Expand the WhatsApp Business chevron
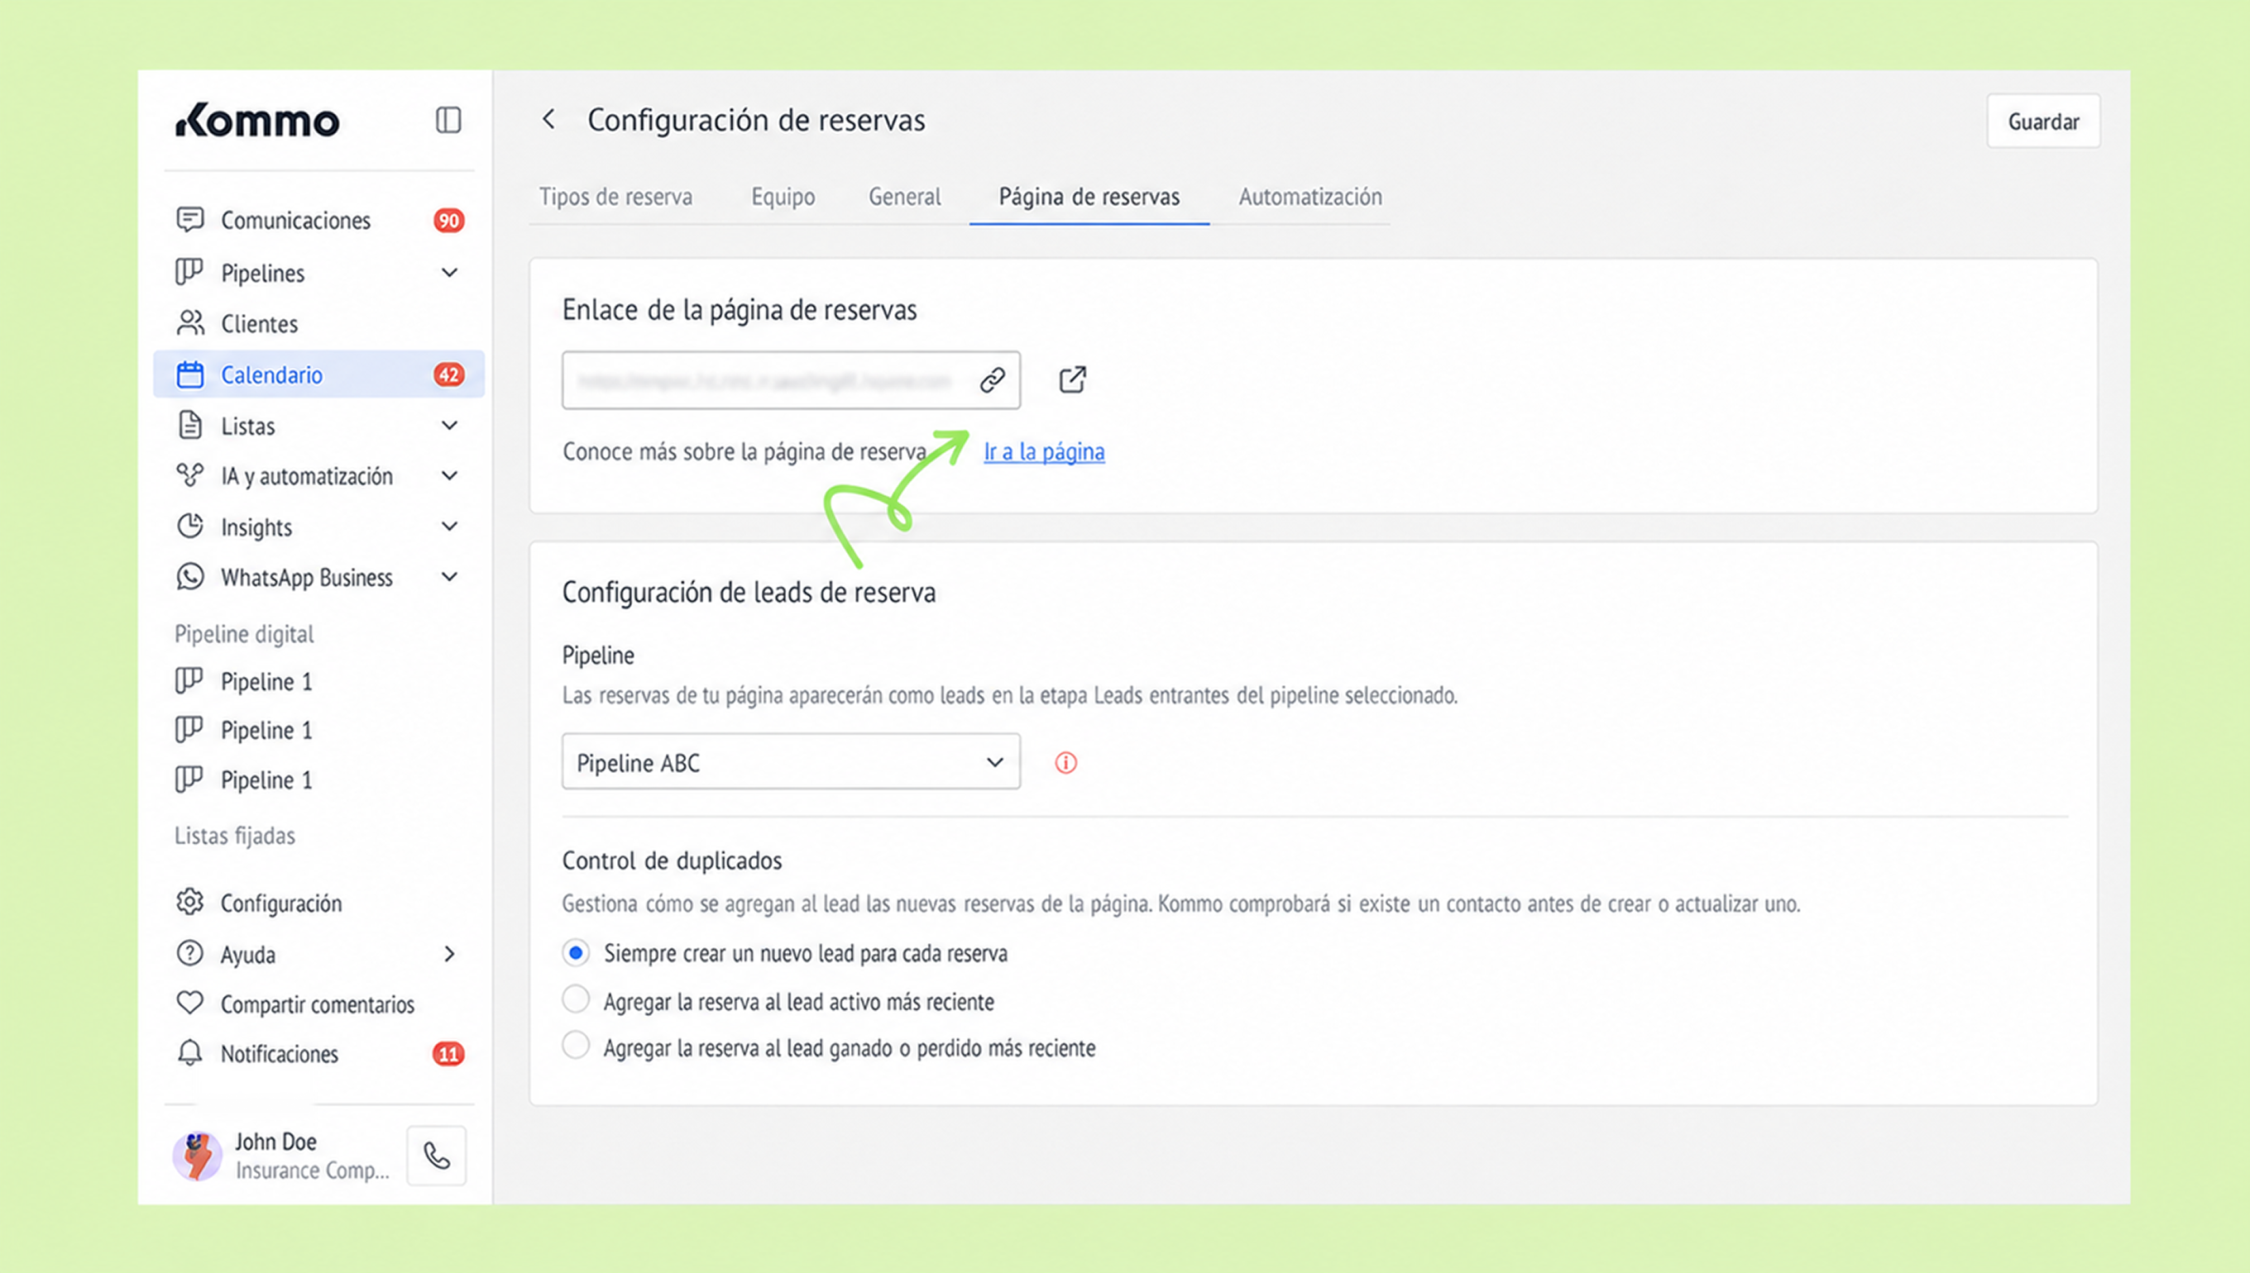The height and width of the screenshot is (1273, 2250). tap(450, 577)
